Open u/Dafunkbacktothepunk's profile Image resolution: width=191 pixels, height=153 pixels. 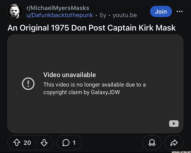point(60,15)
